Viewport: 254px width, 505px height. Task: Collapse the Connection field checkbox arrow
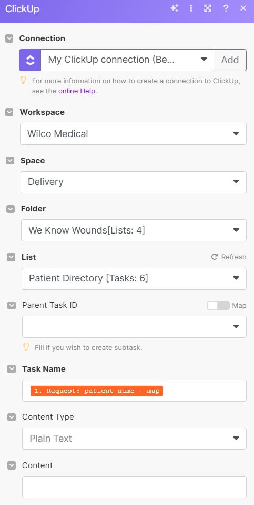(9, 38)
